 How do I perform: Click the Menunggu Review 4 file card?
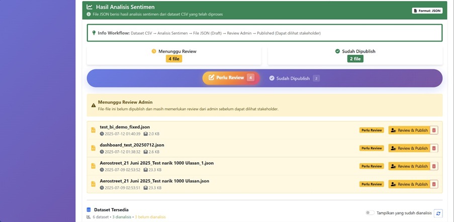click(174, 55)
